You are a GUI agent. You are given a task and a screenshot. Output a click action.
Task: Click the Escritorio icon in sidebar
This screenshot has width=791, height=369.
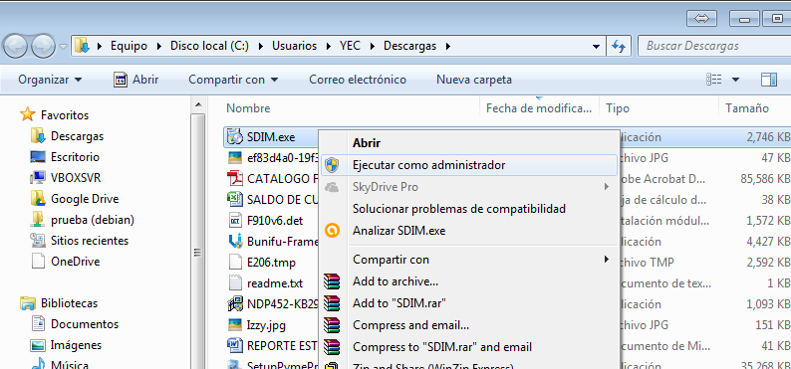(x=38, y=157)
